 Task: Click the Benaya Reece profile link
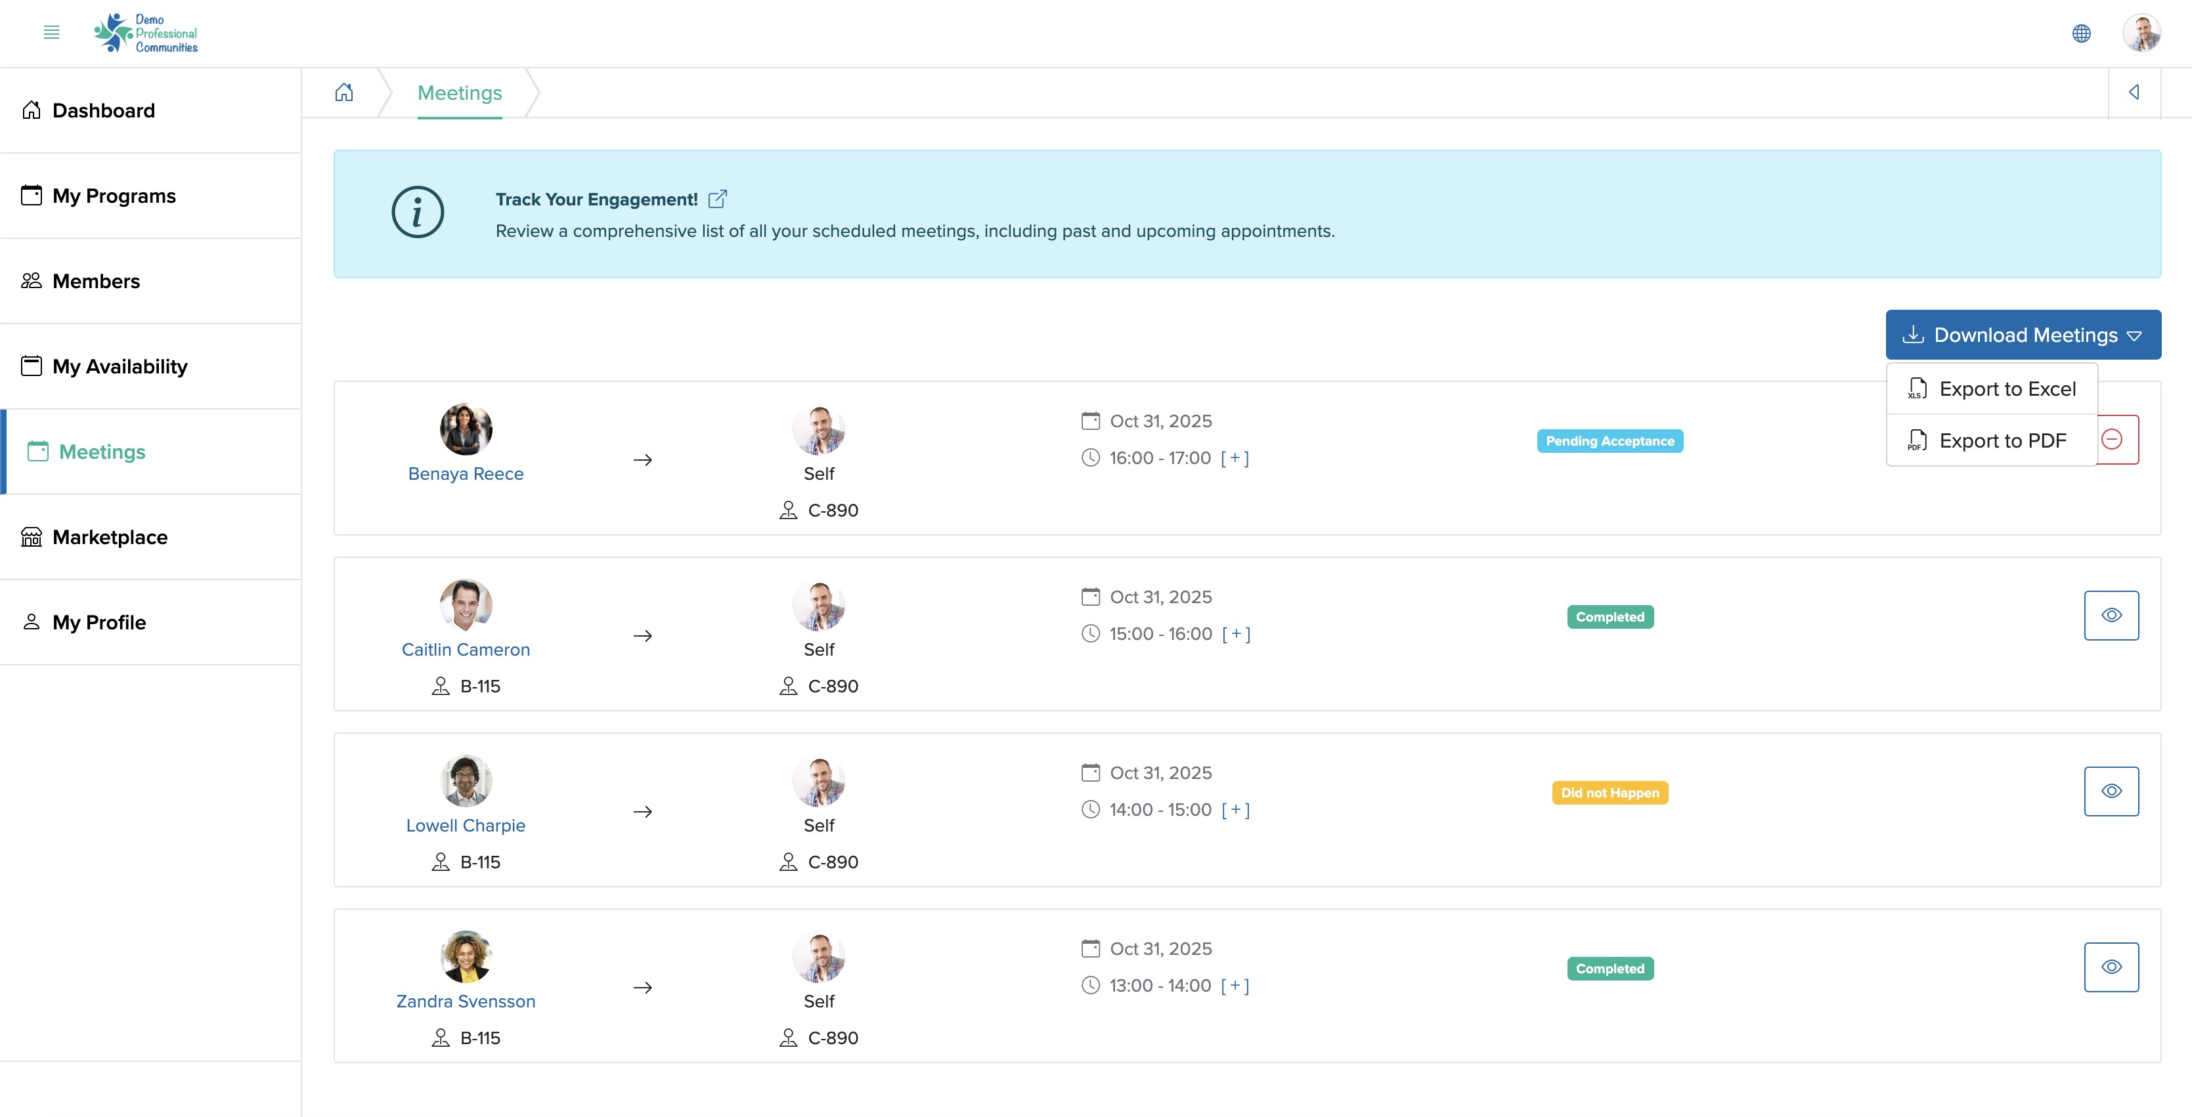coord(465,473)
